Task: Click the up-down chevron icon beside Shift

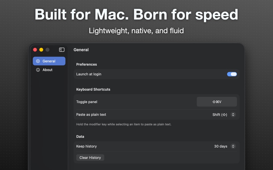Action: 233,114
